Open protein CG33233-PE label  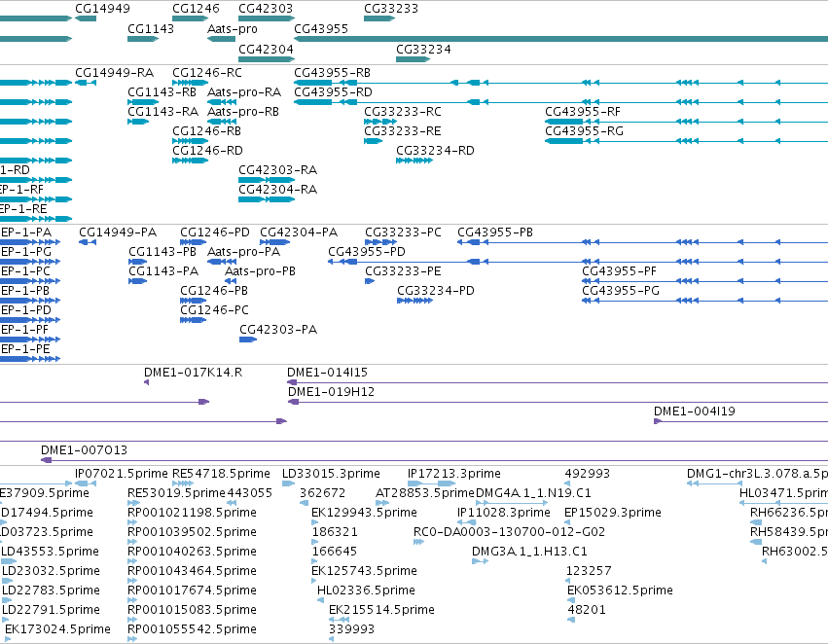404,271
